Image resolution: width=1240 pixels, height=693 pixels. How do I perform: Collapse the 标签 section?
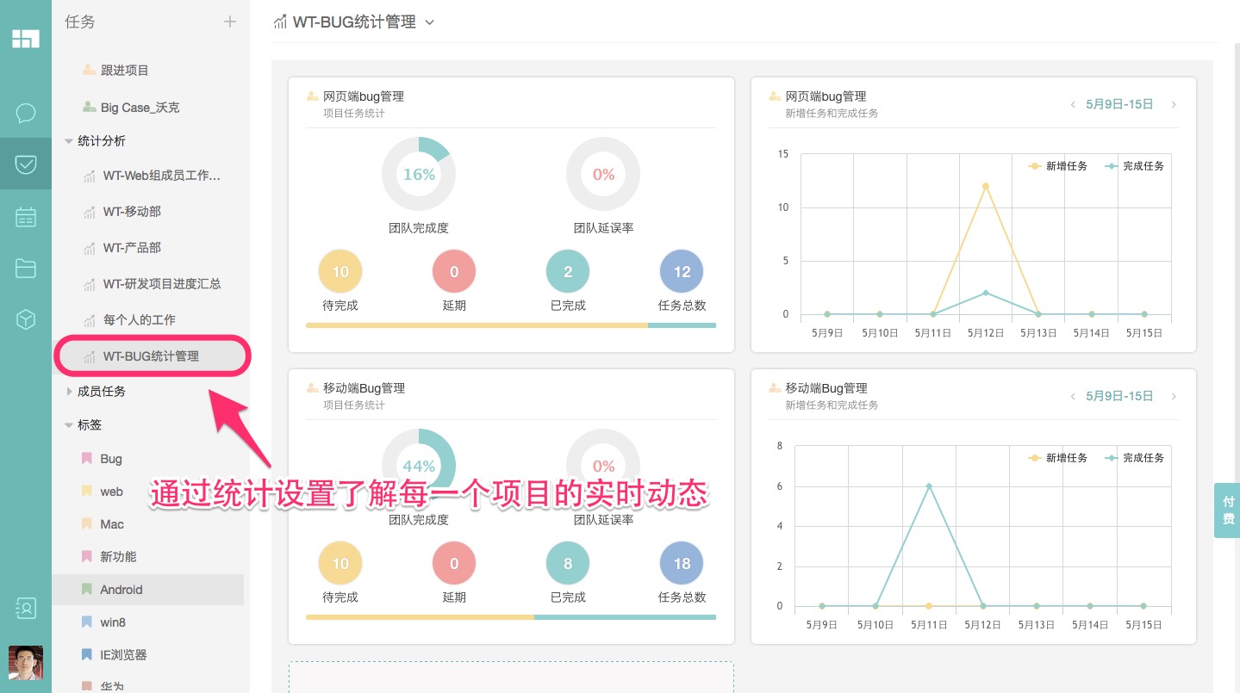point(69,425)
